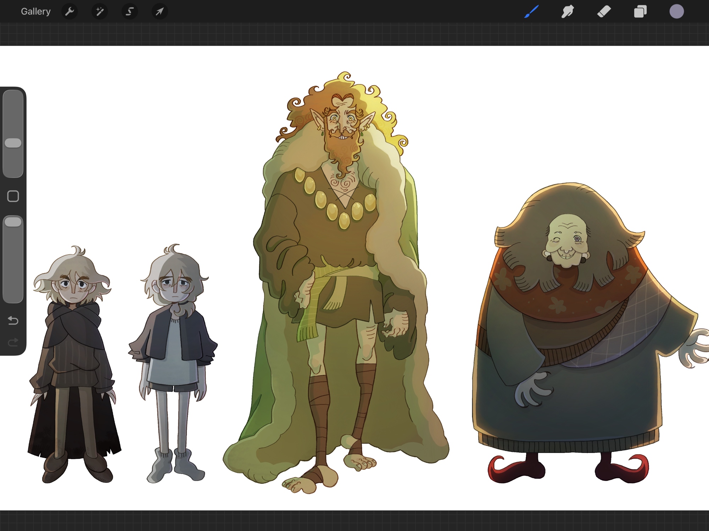Activate the Transform arrow tool

click(160, 12)
